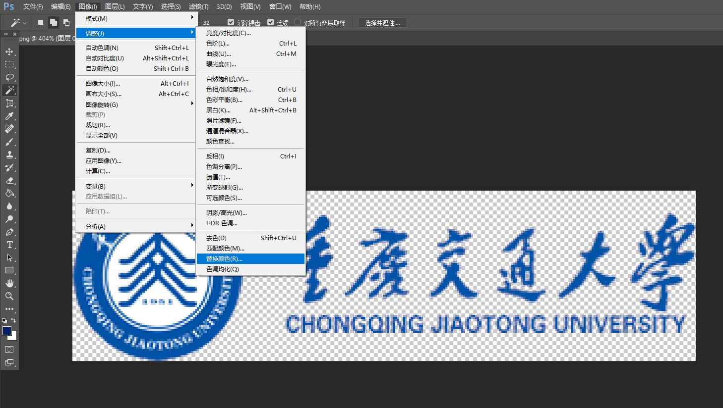The height and width of the screenshot is (408, 723).
Task: Select the Paint Bucket tool
Action: pos(9,193)
